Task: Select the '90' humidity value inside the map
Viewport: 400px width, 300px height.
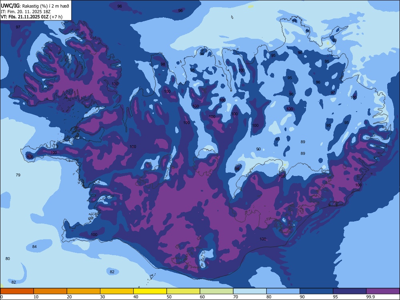Action: coord(258,149)
